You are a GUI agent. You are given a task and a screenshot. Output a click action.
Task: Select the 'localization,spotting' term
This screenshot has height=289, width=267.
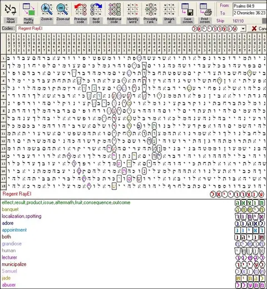click(x=22, y=216)
